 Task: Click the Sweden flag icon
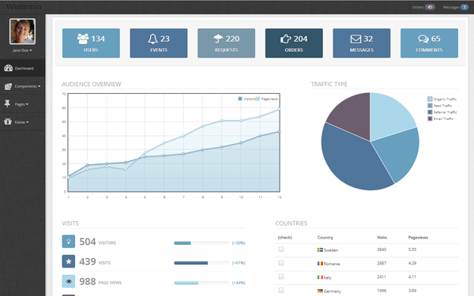(x=320, y=249)
